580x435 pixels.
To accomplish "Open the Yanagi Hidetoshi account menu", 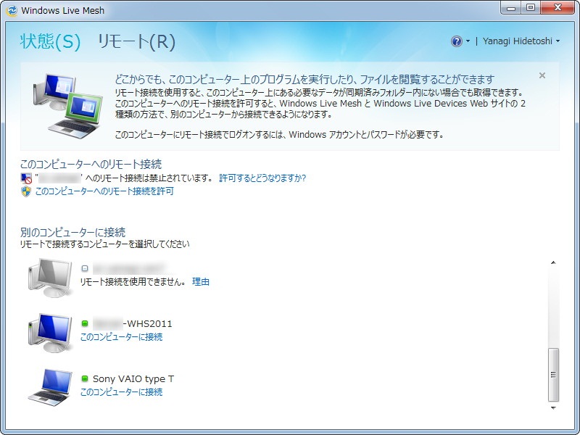I will pyautogui.click(x=519, y=41).
